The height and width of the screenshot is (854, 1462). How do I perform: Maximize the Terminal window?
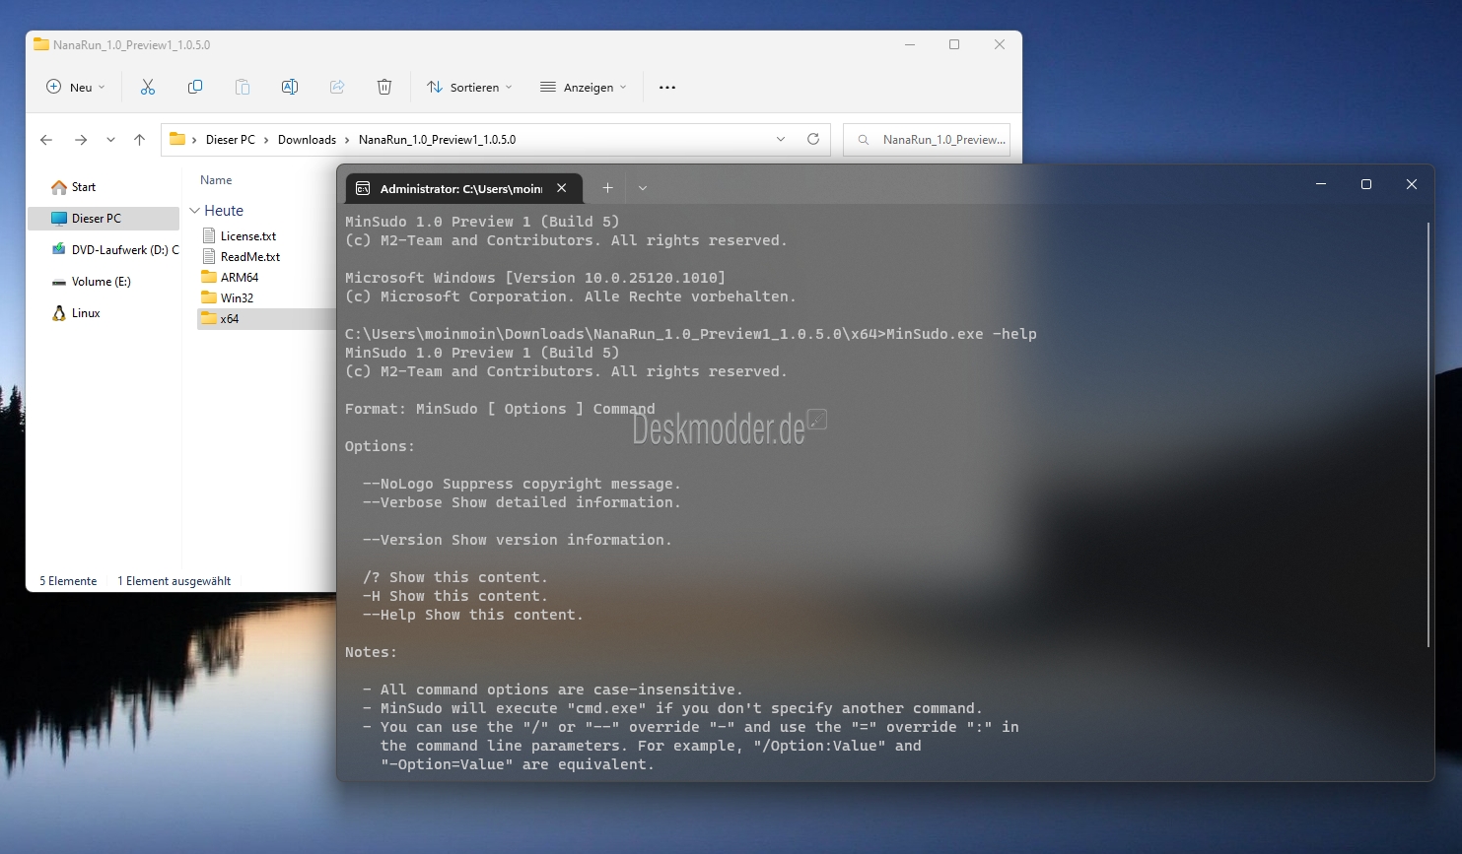(1366, 184)
